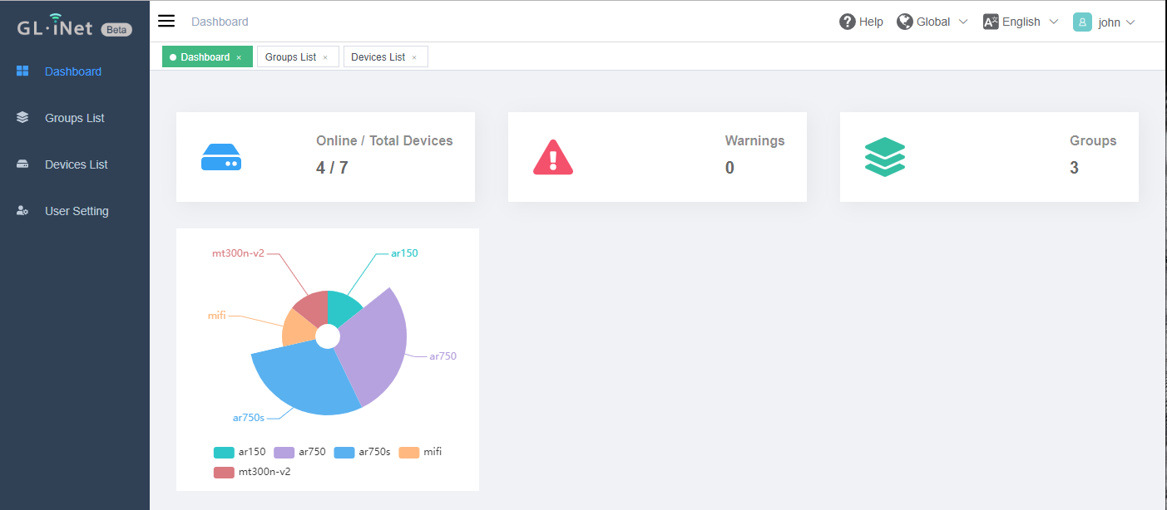Open Devices List from the sidebar
This screenshot has height=510, width=1167.
coord(75,164)
